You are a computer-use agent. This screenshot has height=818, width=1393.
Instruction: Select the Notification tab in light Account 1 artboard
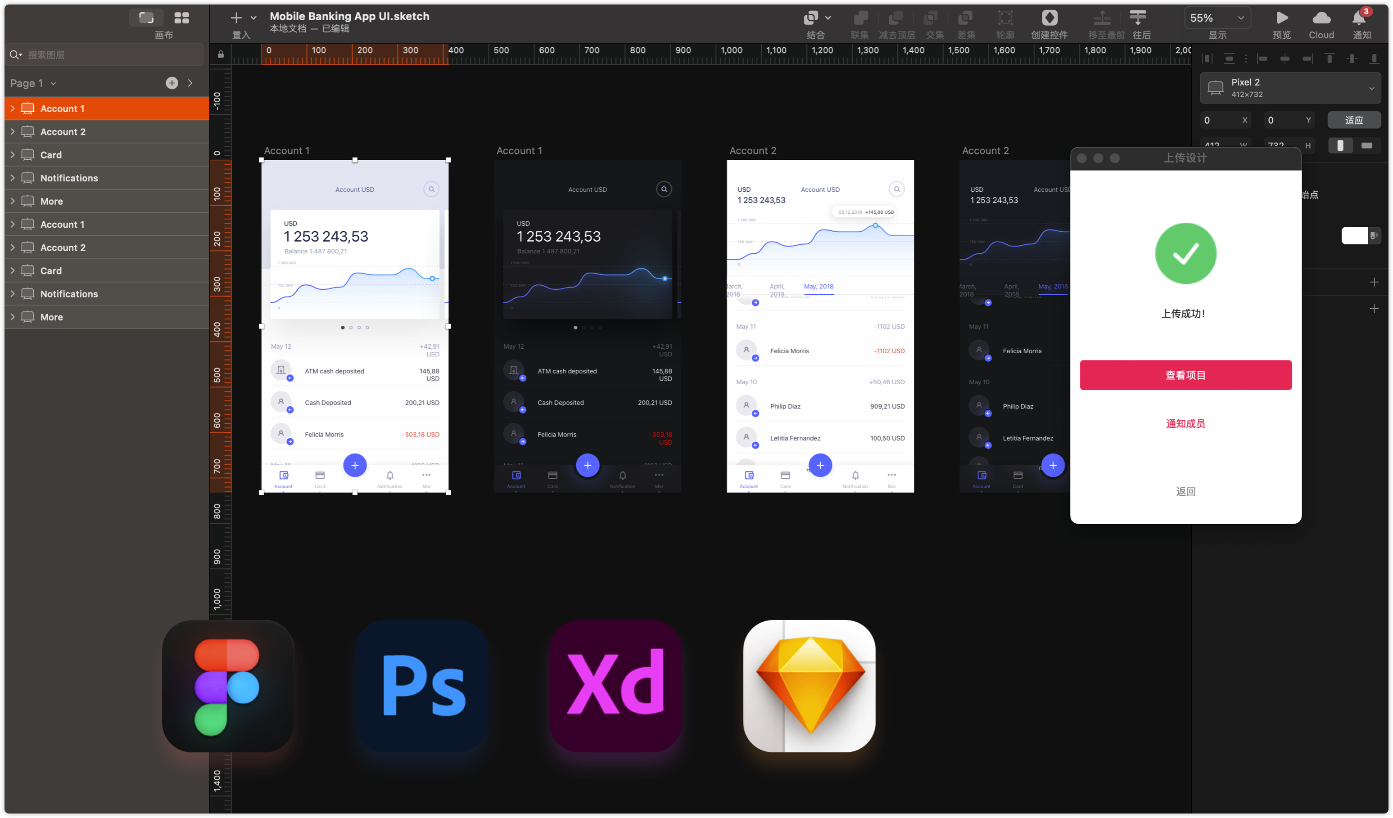(390, 479)
